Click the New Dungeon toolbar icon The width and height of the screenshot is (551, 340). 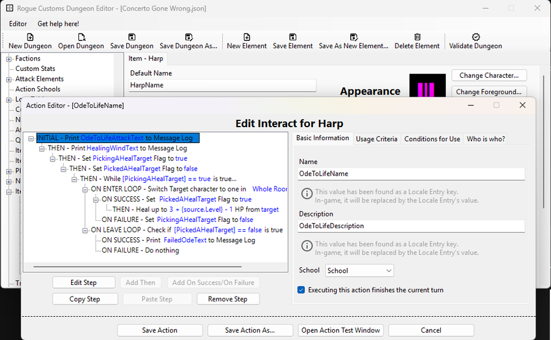point(30,37)
